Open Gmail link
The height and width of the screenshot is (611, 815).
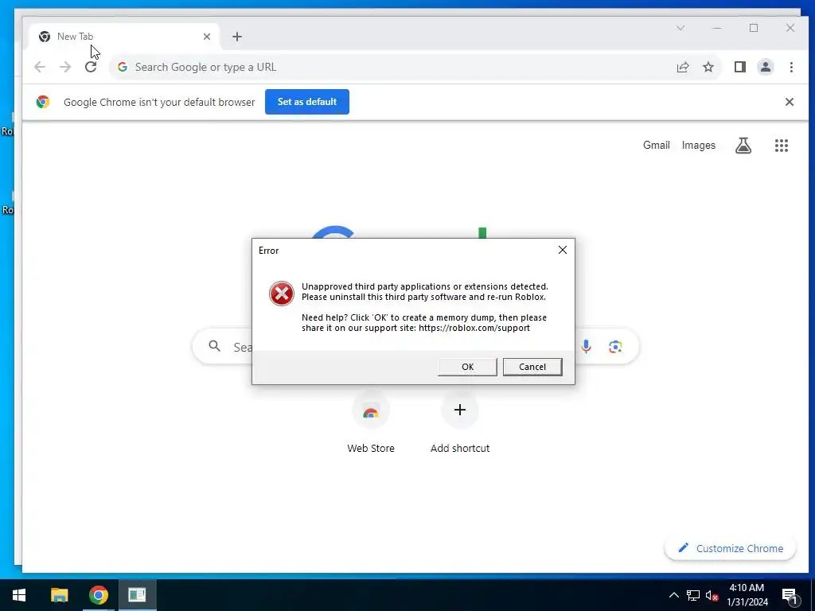[x=657, y=146]
